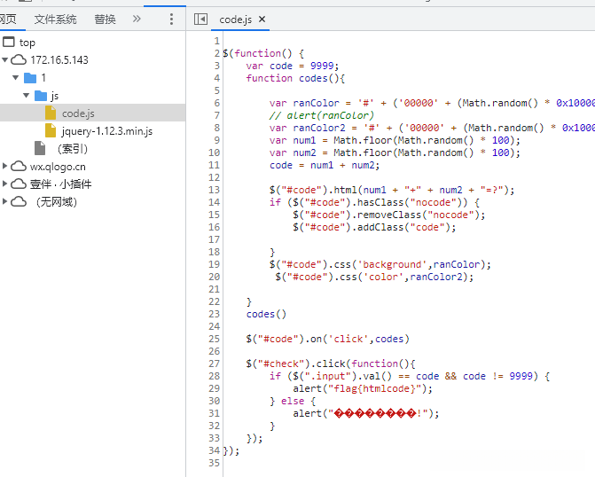Click the top frame window icon
Viewport: 595px width, 477px height.
(9, 42)
